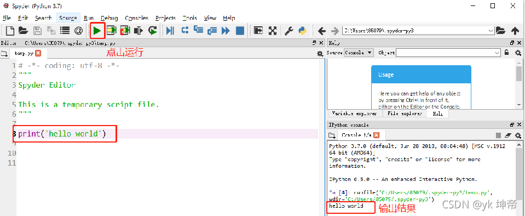Select the Help tab under the Help pane
The height and width of the screenshot is (216, 525).
click(437, 114)
